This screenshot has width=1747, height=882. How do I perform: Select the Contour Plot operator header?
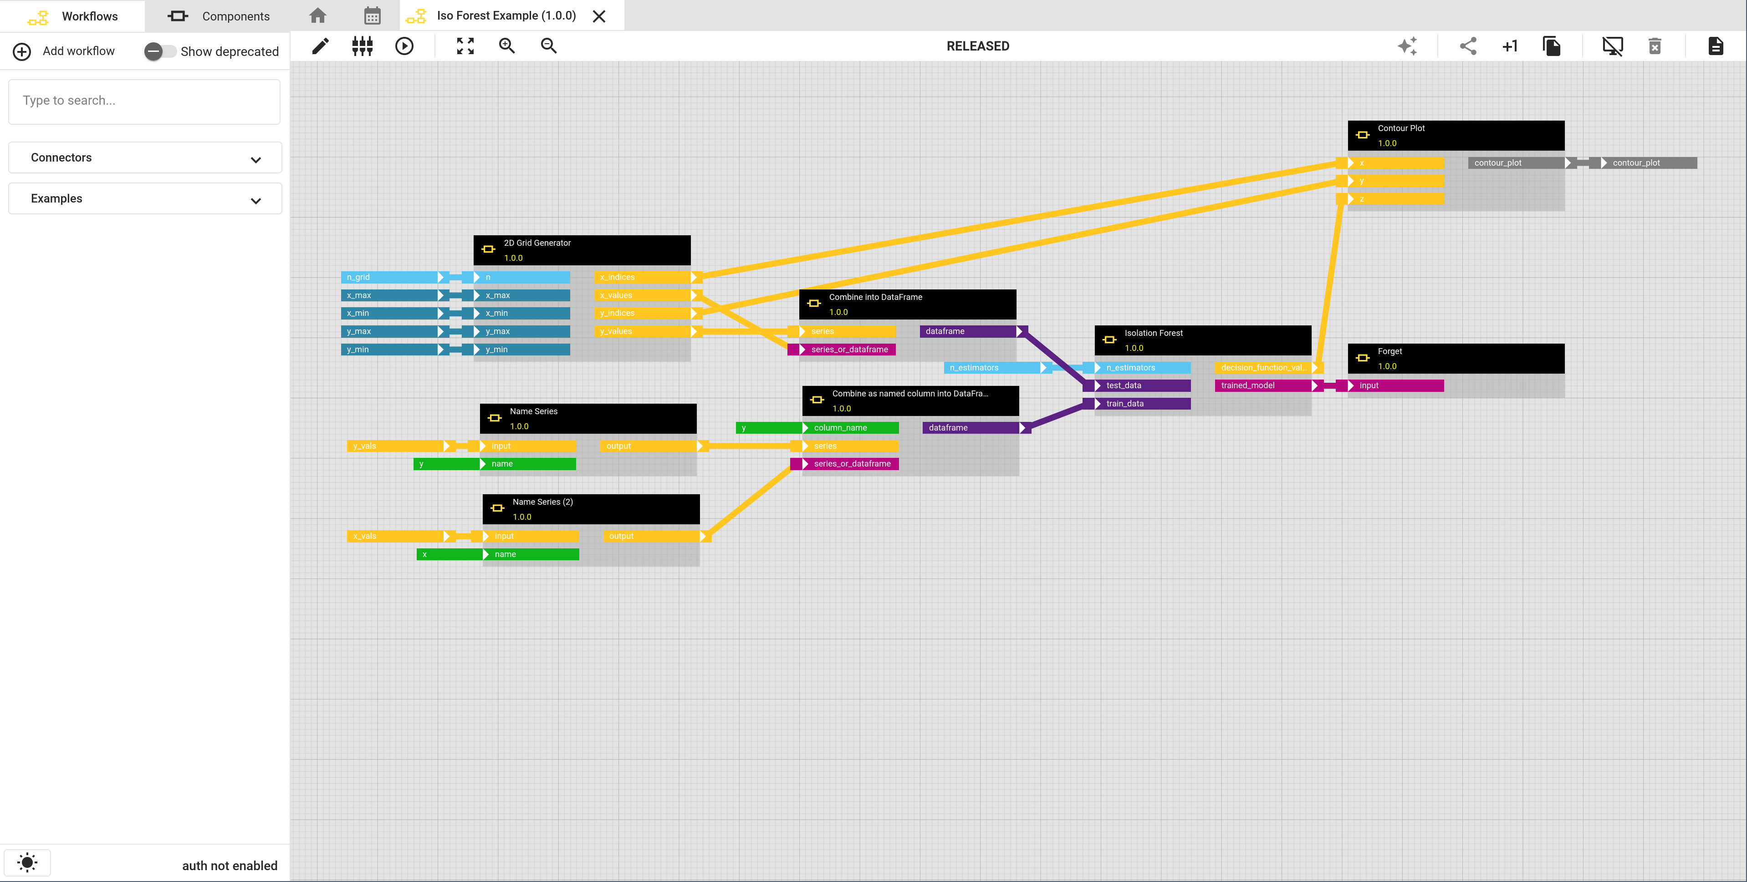[x=1456, y=136]
